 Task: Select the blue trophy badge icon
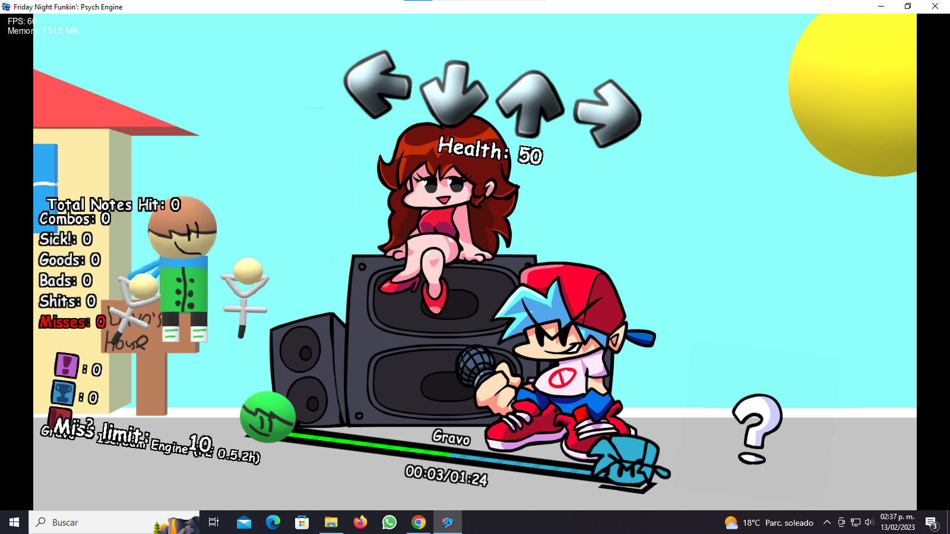[64, 393]
